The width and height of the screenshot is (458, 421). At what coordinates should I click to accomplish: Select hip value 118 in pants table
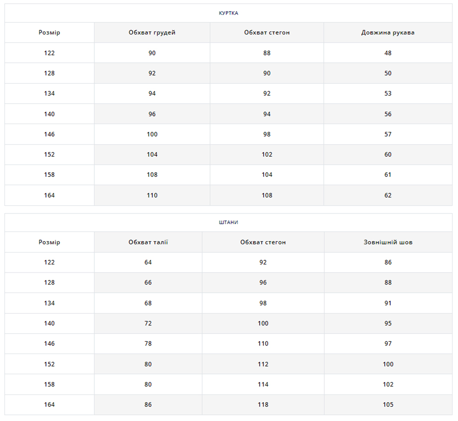[263, 405]
